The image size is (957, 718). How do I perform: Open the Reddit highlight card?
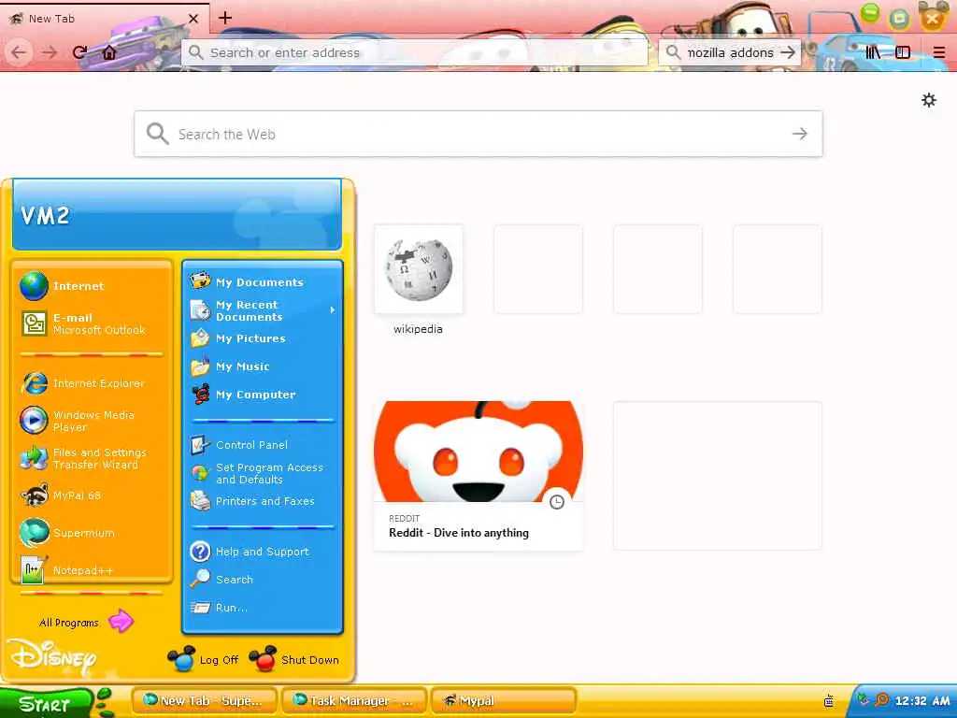478,476
